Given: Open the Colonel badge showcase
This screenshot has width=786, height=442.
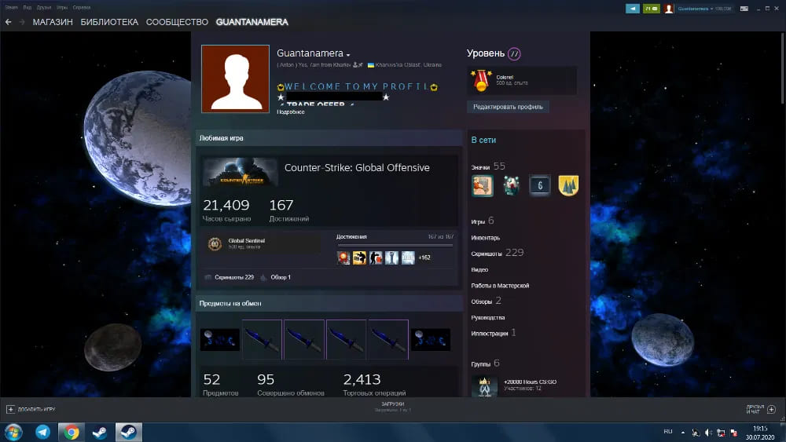Looking at the screenshot, I should pyautogui.click(x=522, y=81).
